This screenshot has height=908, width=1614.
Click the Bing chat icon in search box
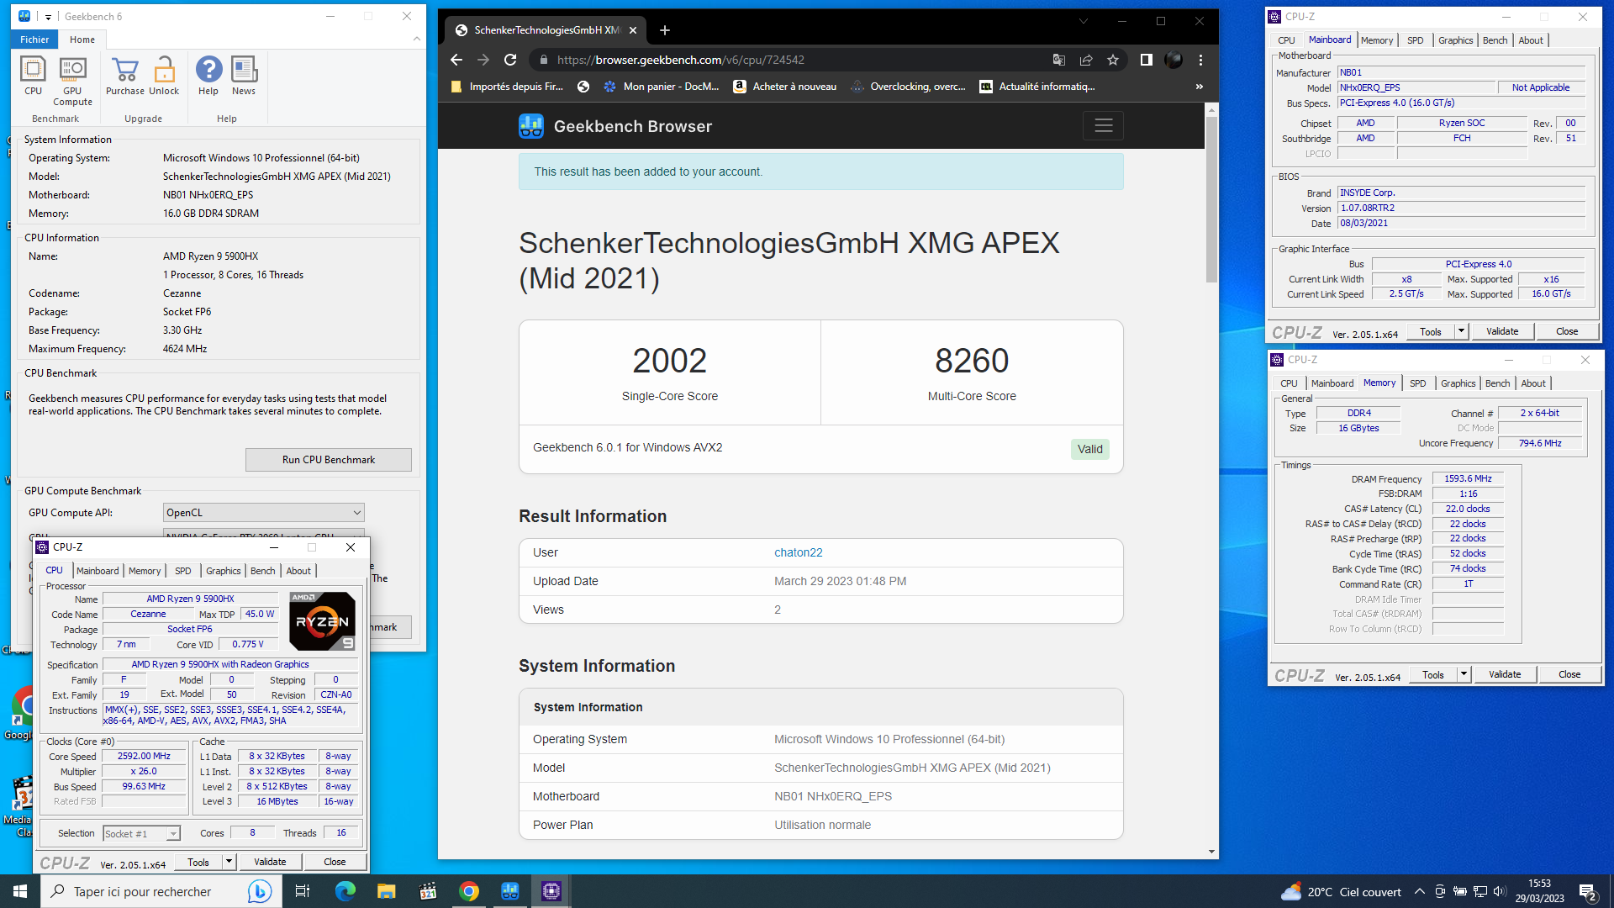click(259, 891)
